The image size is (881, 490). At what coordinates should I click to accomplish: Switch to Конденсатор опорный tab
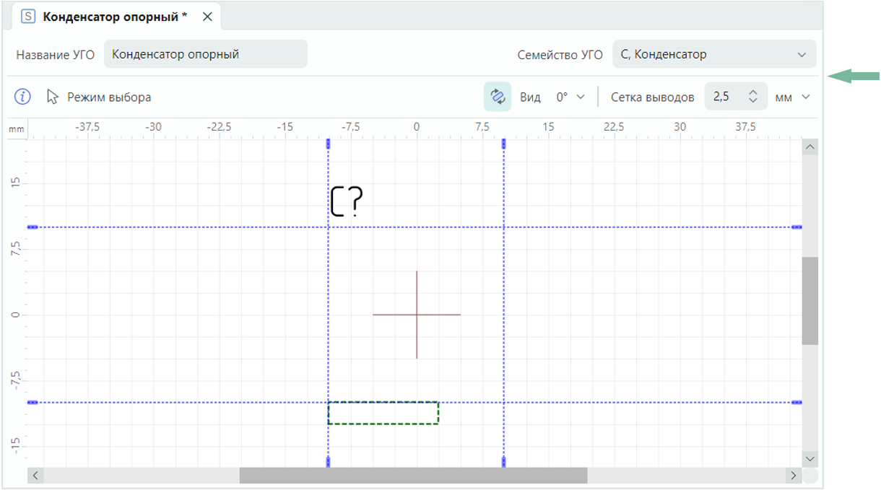click(x=115, y=17)
